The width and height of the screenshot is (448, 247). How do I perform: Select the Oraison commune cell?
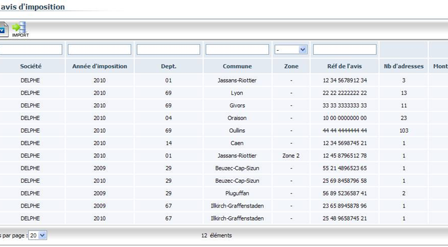pos(237,118)
